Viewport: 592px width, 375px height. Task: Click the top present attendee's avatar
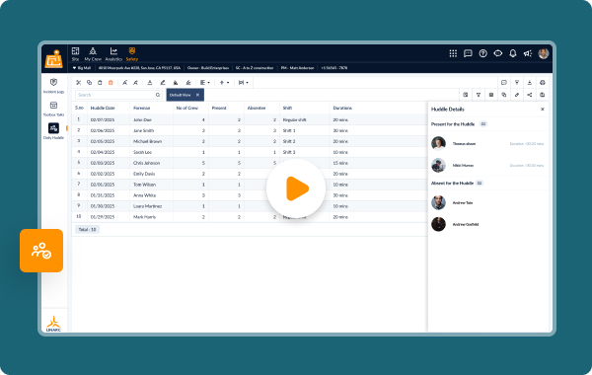click(438, 143)
